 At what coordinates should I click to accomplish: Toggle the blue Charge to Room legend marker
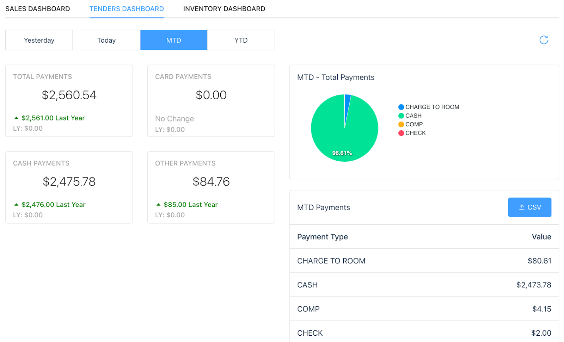[401, 107]
